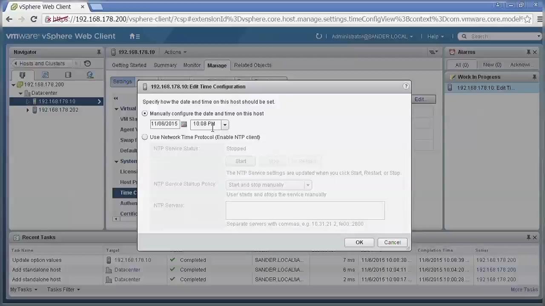Click the Completion Time column header
Viewport: 545px width, 306px height.
435,250
